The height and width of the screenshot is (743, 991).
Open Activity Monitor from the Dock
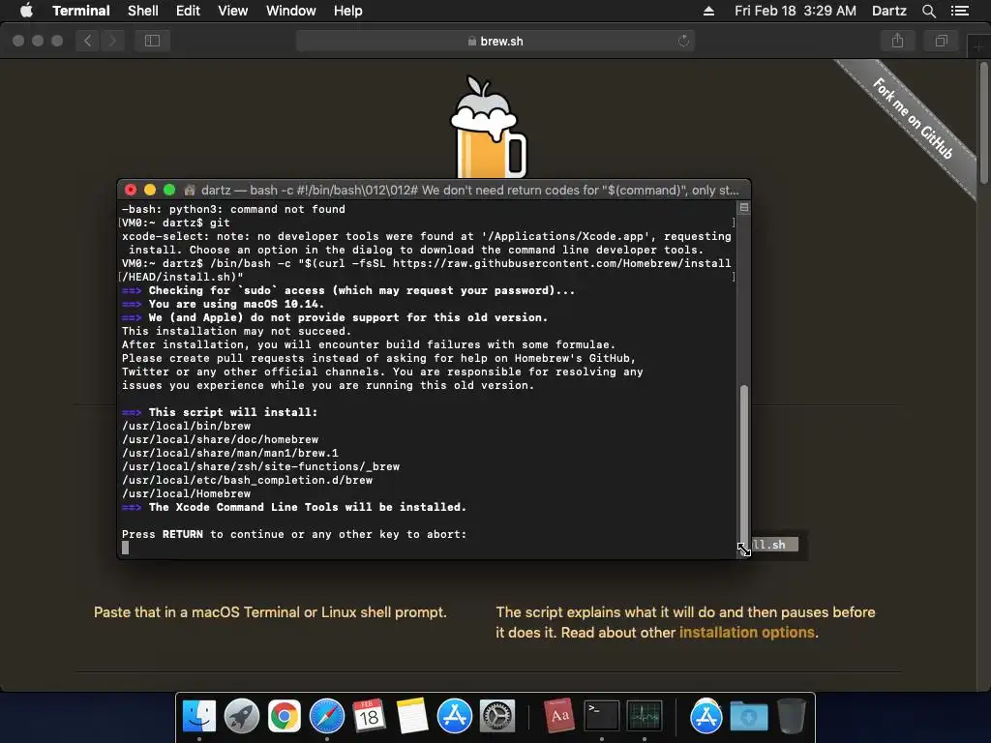(x=644, y=717)
